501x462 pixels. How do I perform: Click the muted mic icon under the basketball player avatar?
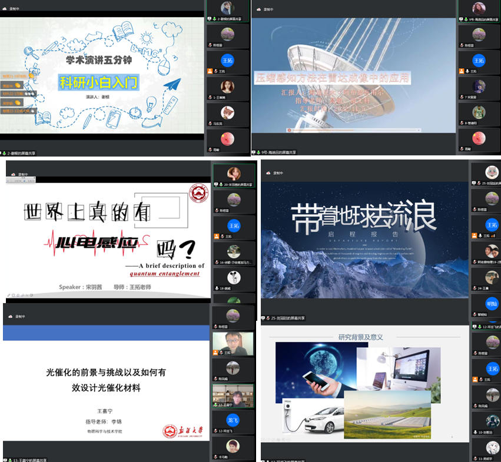462,123
